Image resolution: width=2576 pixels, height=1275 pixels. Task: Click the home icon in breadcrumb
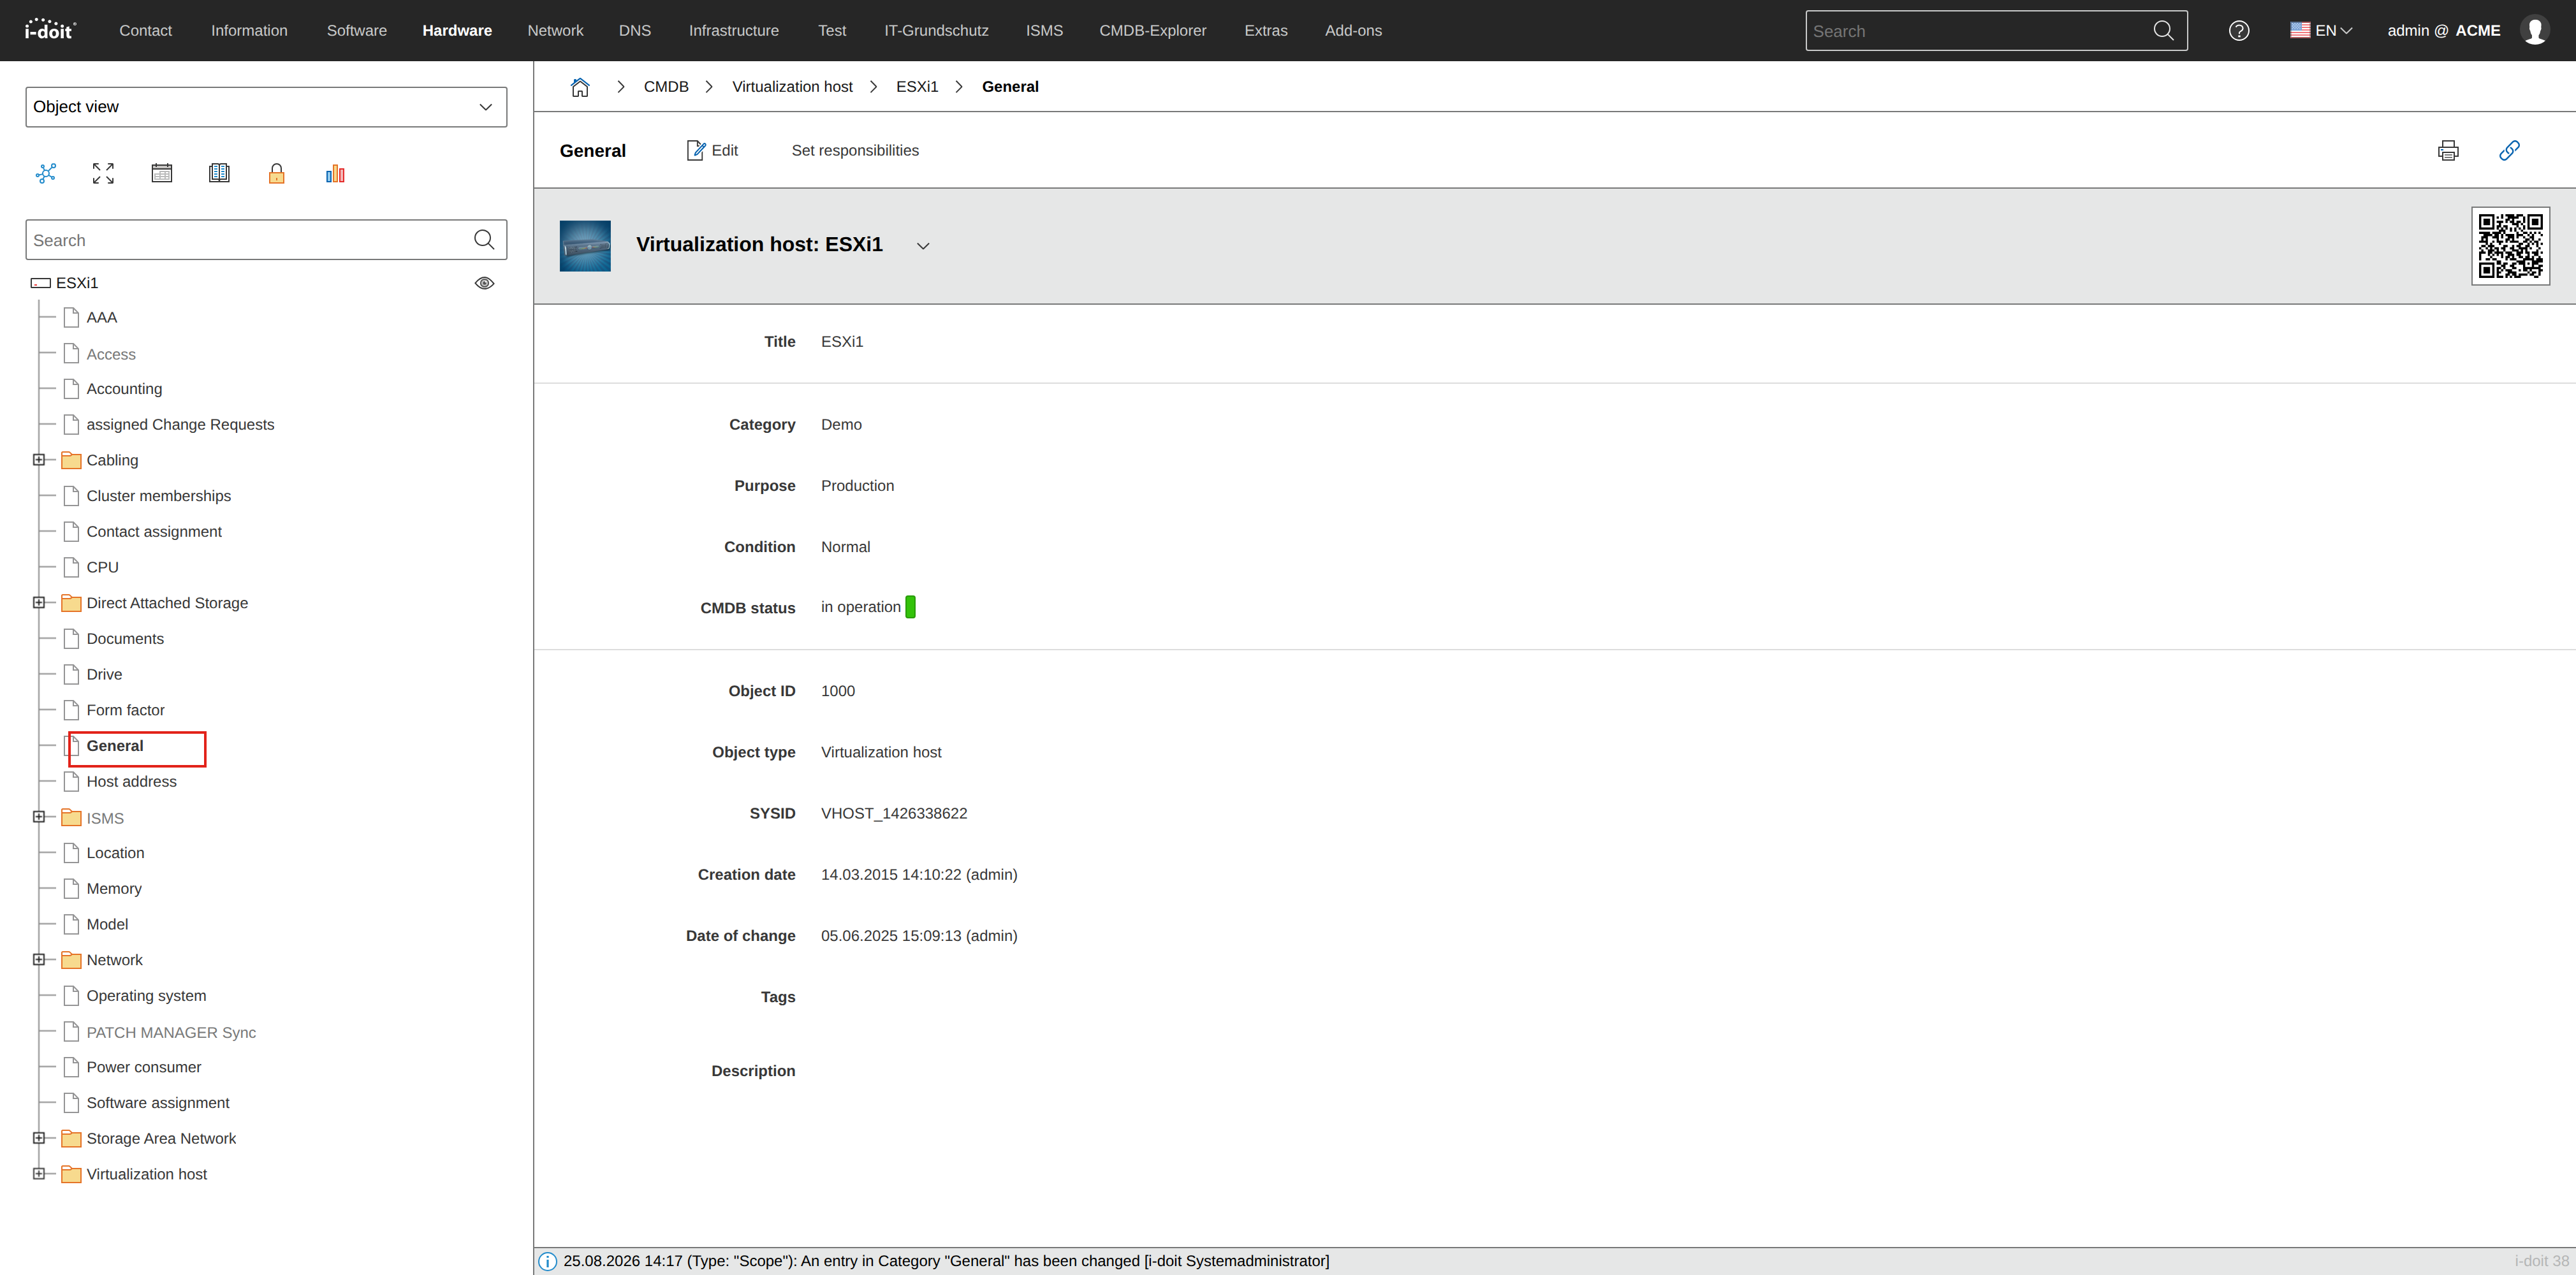coord(580,87)
